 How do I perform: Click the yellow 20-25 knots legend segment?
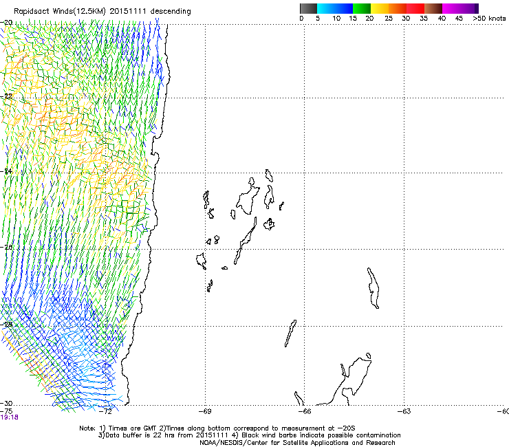[380, 8]
